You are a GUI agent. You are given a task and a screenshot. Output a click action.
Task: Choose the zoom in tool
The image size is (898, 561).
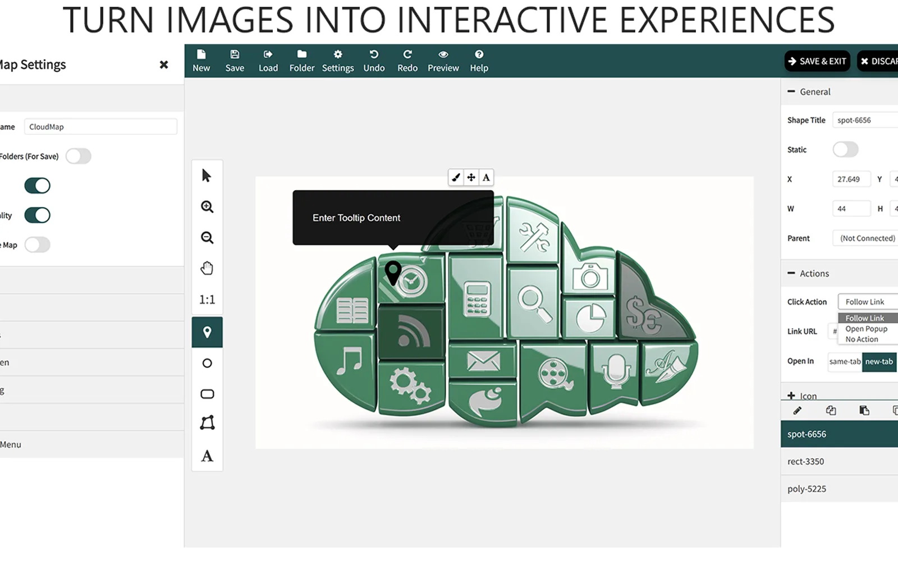[207, 206]
